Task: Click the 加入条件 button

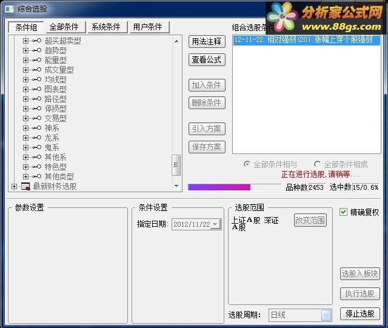Action: click(x=207, y=85)
